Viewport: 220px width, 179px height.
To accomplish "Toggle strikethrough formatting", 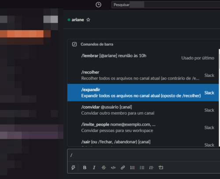I will [x=103, y=168].
